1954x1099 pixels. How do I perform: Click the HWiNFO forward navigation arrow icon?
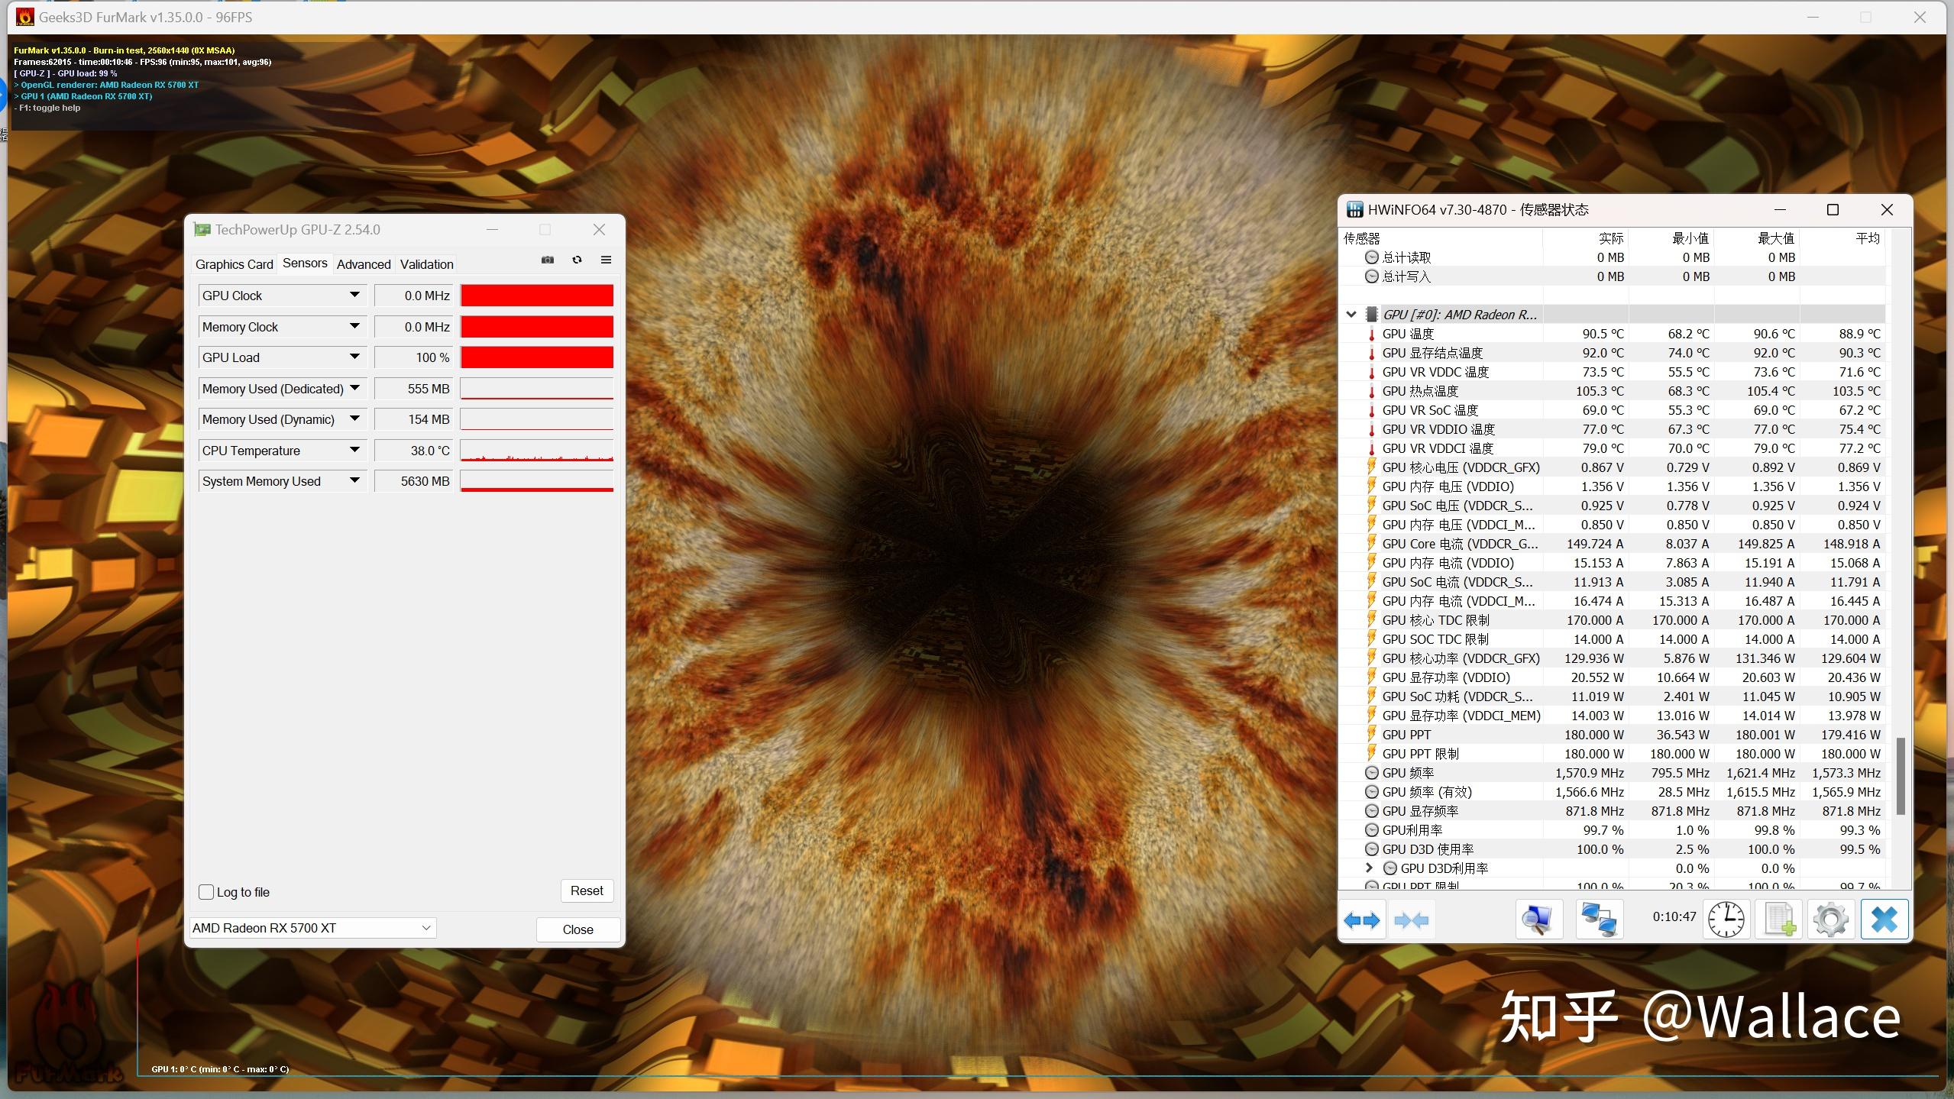1362,918
